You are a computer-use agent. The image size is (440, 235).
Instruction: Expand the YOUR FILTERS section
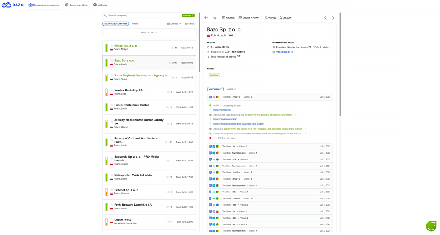[149, 32]
